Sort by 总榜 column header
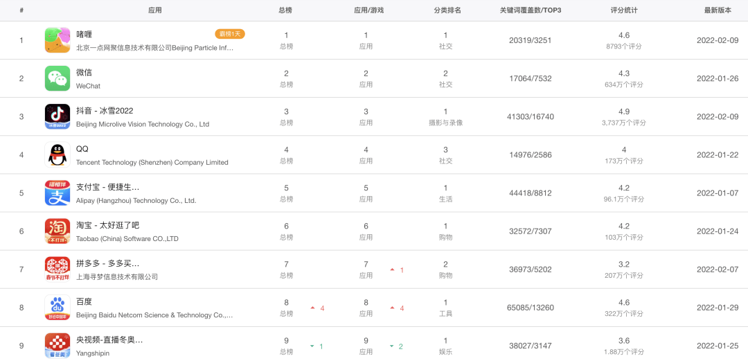 tap(285, 10)
